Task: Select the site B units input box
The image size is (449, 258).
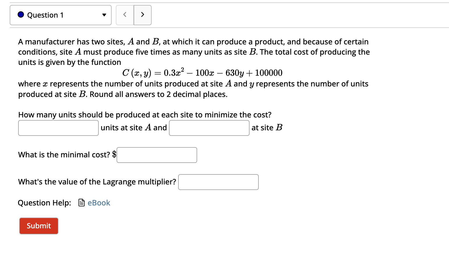Action: pyautogui.click(x=209, y=128)
